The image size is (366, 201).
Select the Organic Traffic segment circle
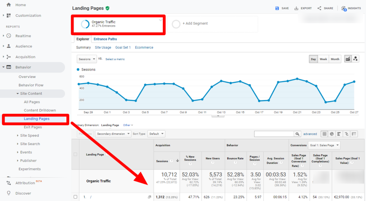coord(85,24)
